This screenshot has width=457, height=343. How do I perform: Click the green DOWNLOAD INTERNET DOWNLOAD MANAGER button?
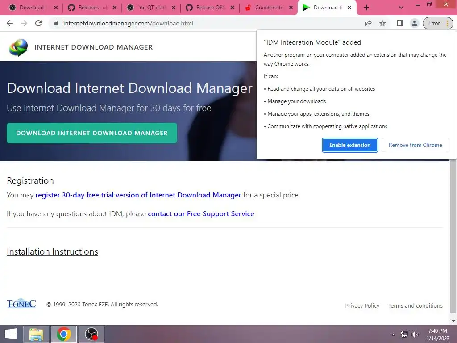pos(92,133)
